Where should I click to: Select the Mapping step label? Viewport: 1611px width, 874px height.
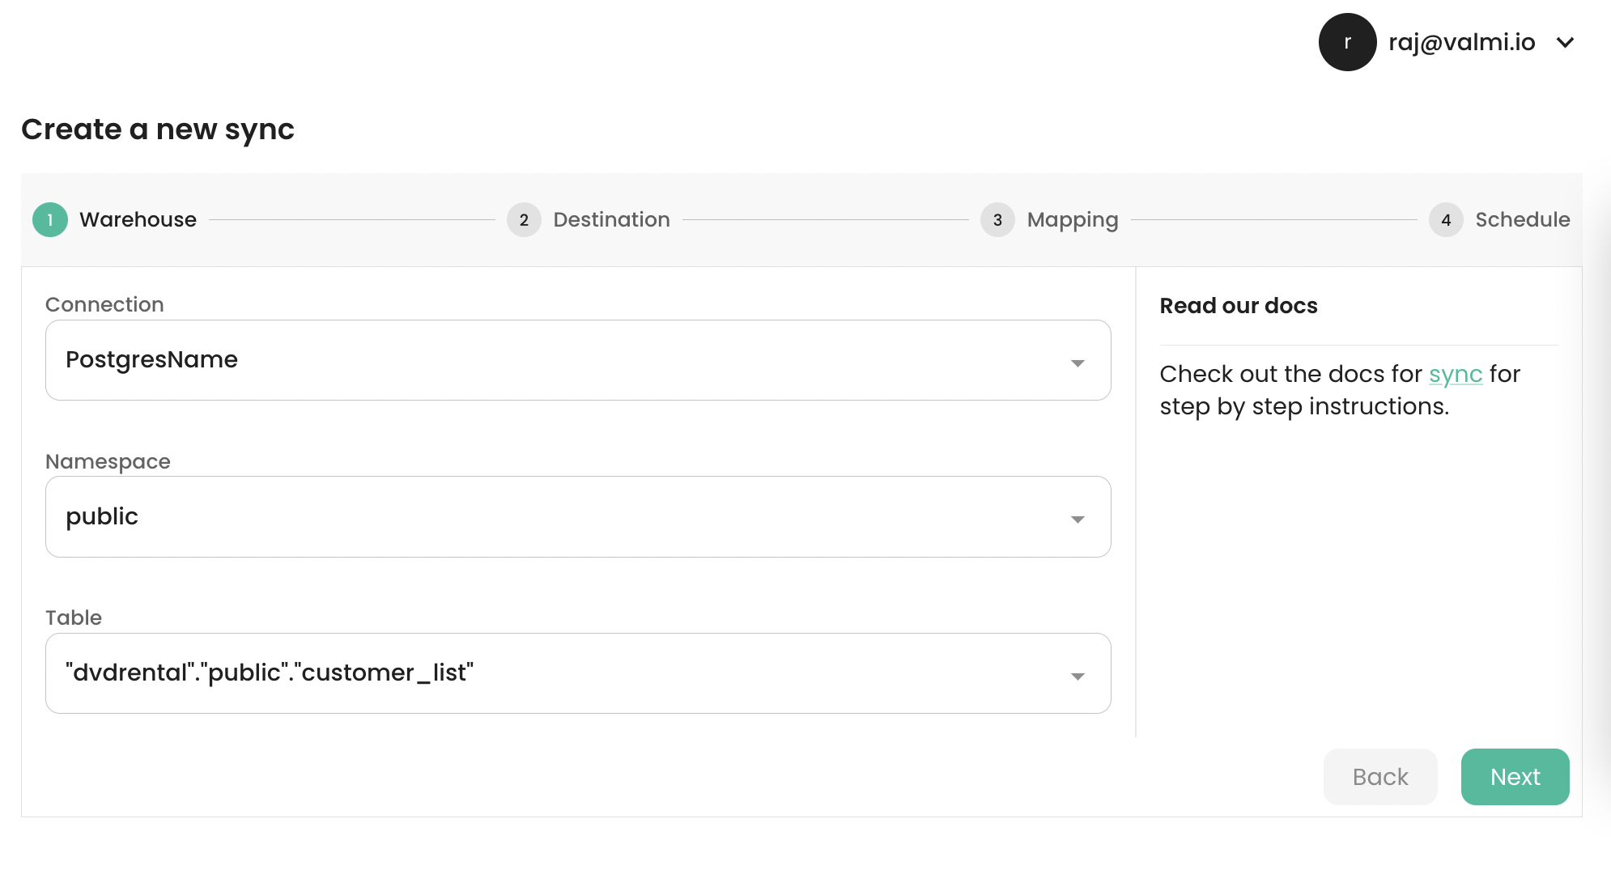(x=1072, y=219)
